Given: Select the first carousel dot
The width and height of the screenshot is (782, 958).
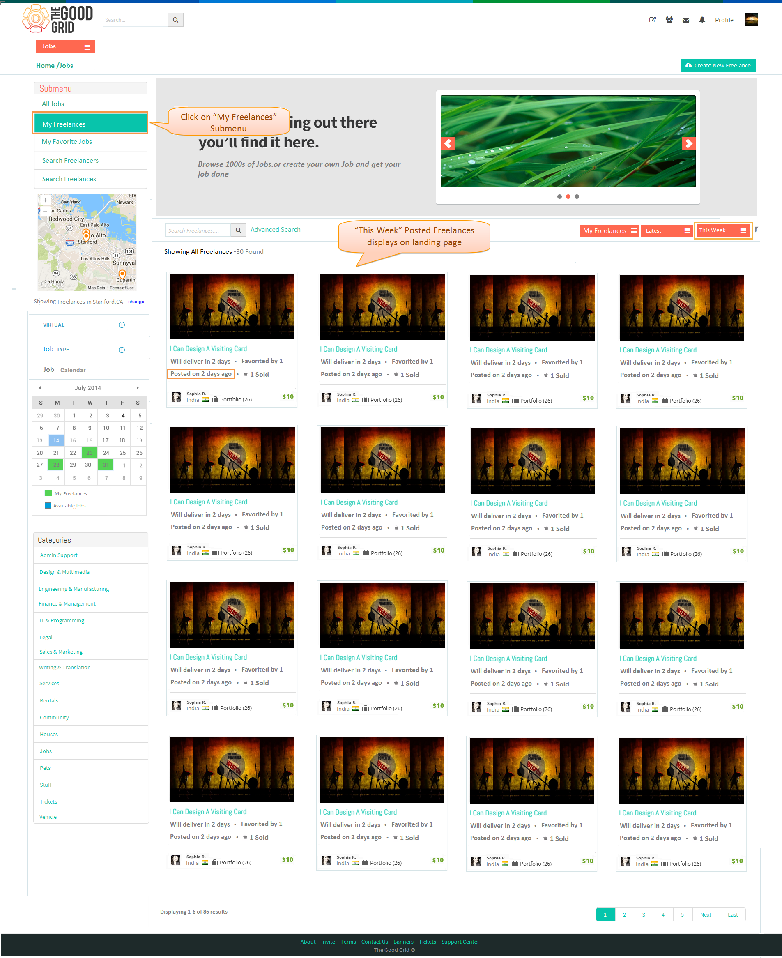Looking at the screenshot, I should coord(559,196).
